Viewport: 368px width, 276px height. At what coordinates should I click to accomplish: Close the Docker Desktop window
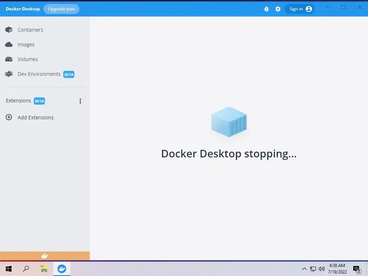point(360,7)
